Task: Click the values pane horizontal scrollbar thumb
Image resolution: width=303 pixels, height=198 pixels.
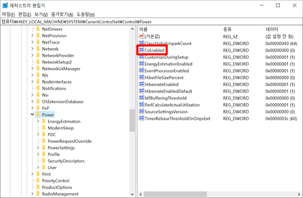Action: 175,194
